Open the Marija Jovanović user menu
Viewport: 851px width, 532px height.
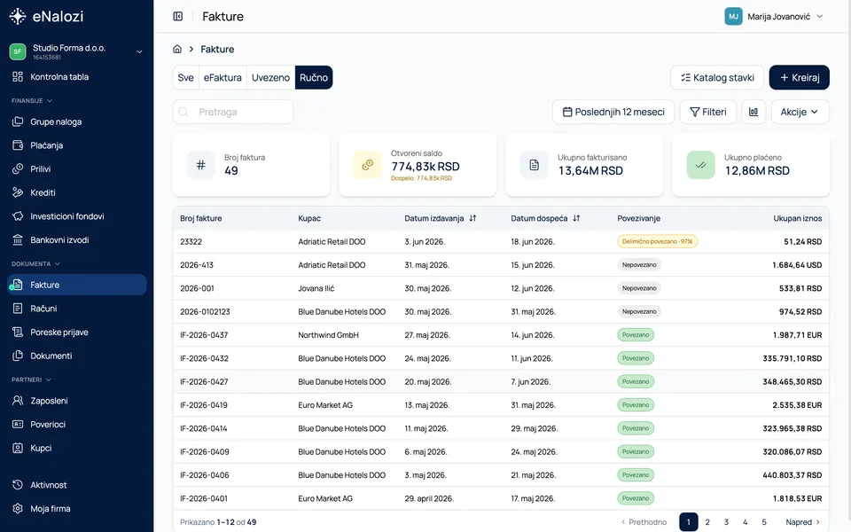click(774, 16)
